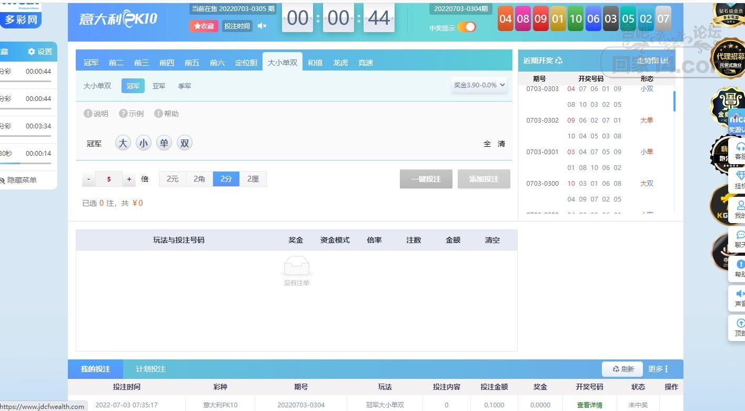Screen dimensions: 745x411
Task: Increase the multiplier with the plus button
Action: pyautogui.click(x=129, y=179)
